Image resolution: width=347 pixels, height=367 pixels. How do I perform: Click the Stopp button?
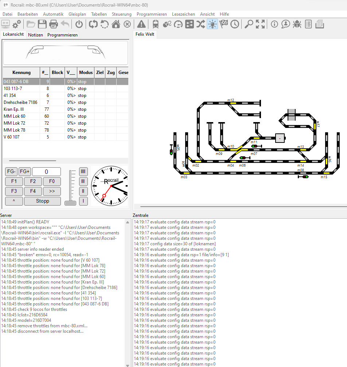(x=42, y=201)
